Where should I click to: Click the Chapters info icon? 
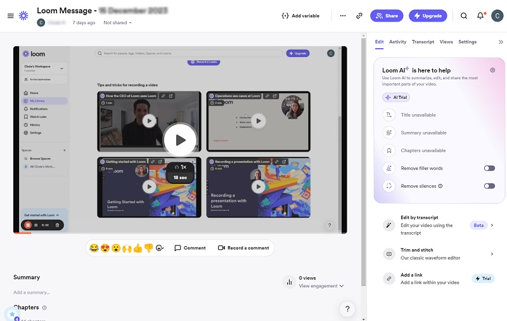(44, 308)
